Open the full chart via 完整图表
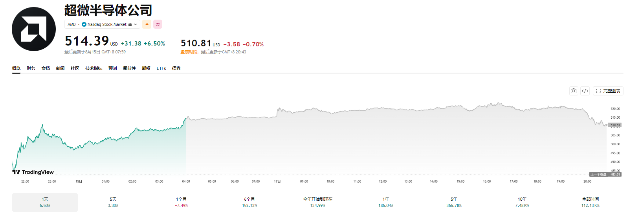Screen dimensions: 629x216 pos(608,91)
